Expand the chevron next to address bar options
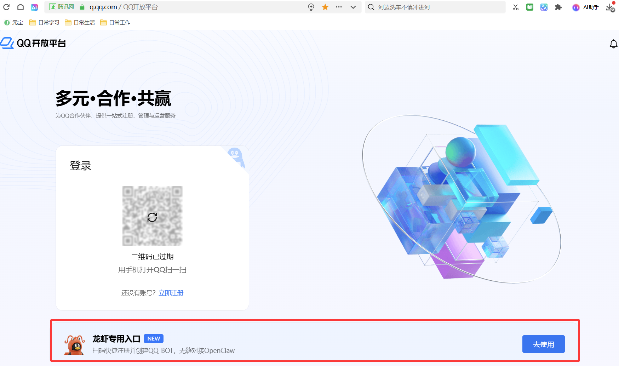Image resolution: width=619 pixels, height=366 pixels. 353,7
